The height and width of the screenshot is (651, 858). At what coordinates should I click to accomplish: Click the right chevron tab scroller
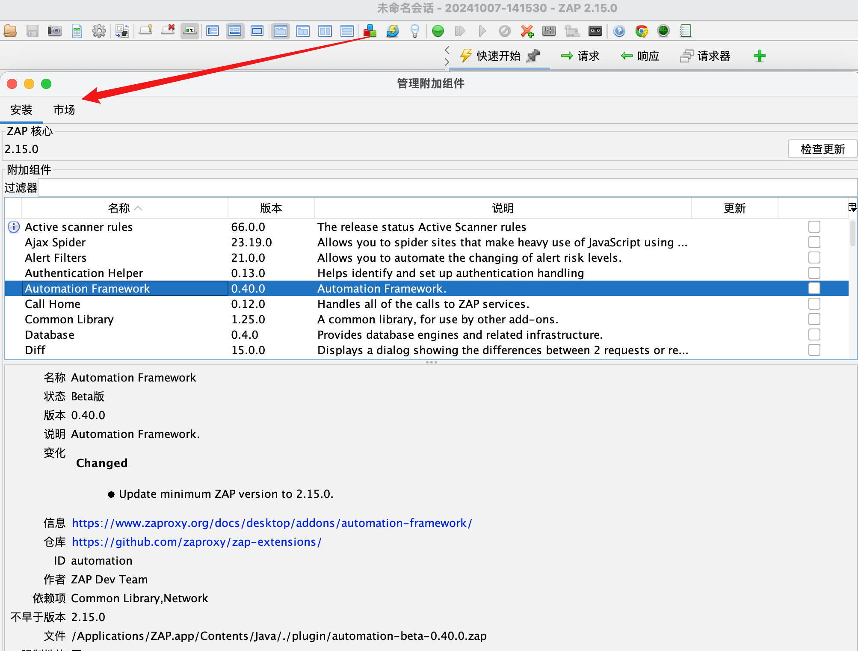tap(447, 62)
